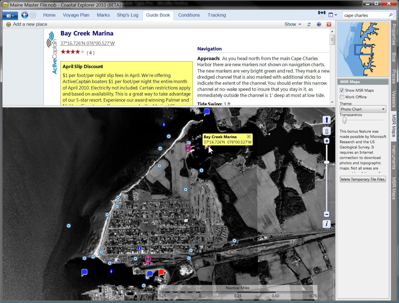Open the Marks tab

coord(103,15)
